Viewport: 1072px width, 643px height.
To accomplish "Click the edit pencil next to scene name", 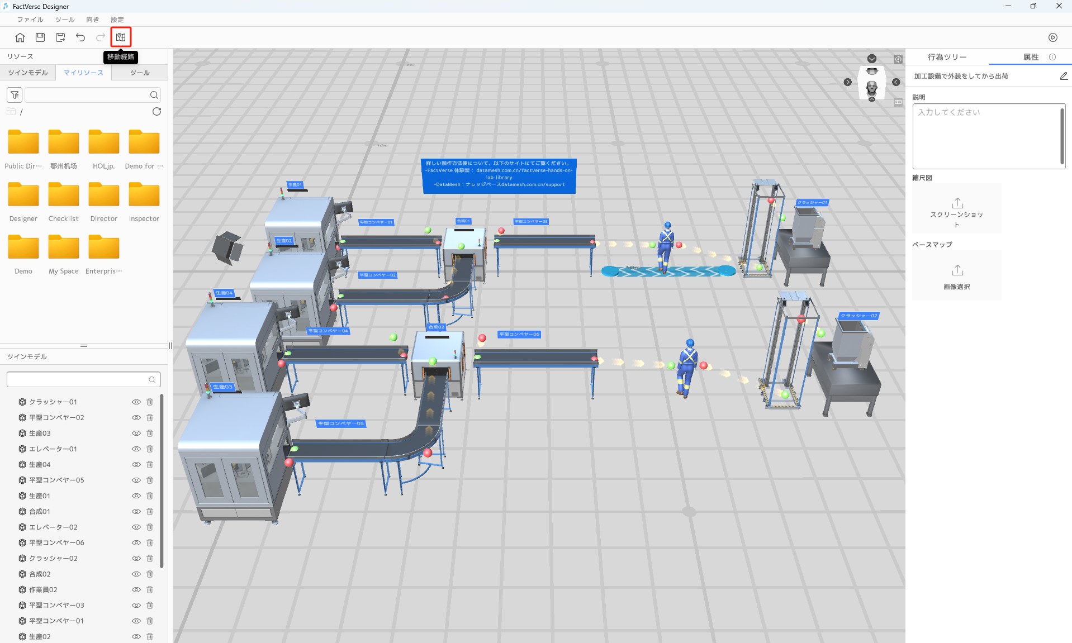I will pos(1064,76).
